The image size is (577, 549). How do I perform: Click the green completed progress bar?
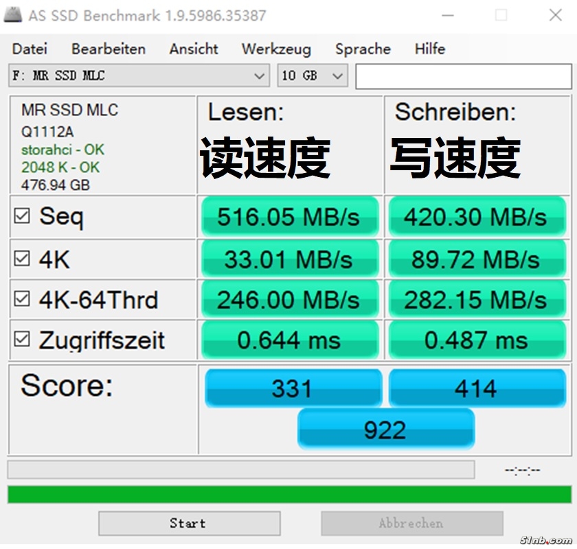click(289, 494)
